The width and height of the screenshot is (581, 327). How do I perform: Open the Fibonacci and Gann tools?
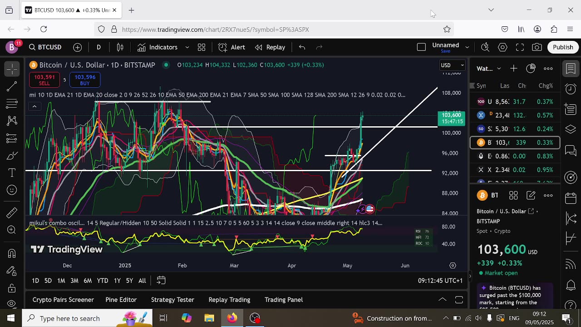point(12,104)
